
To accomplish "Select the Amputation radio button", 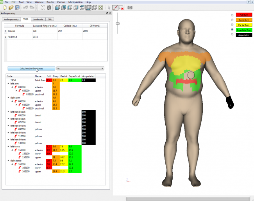I will tap(233, 34).
